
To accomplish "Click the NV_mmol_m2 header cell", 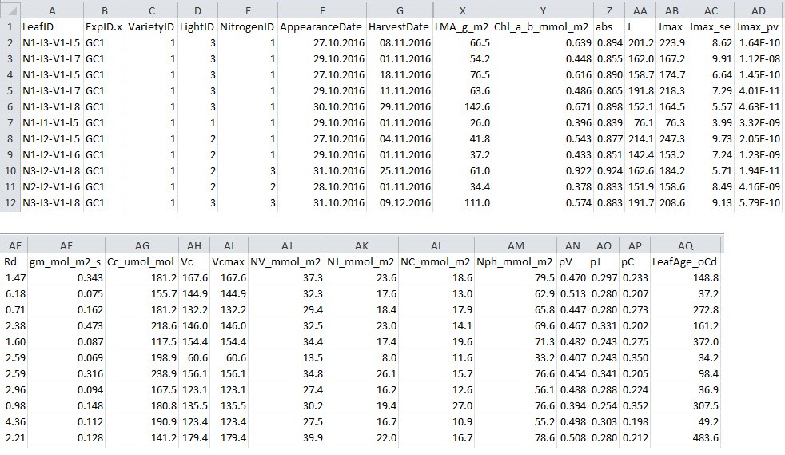I will click(x=285, y=261).
